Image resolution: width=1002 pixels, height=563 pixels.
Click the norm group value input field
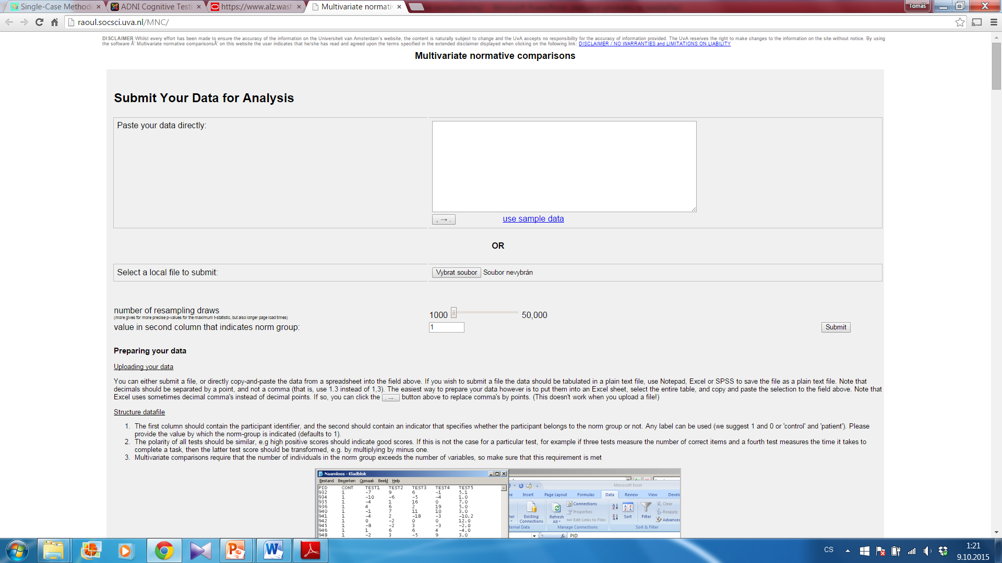click(446, 327)
